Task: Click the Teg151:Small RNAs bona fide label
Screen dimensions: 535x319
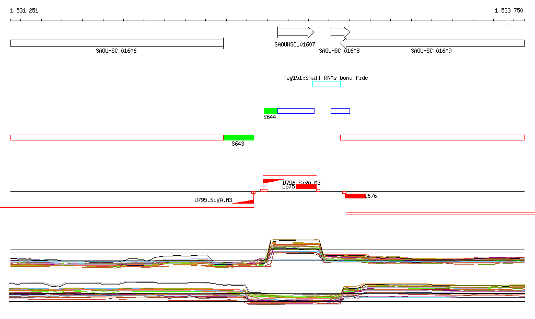Action: 325,78
